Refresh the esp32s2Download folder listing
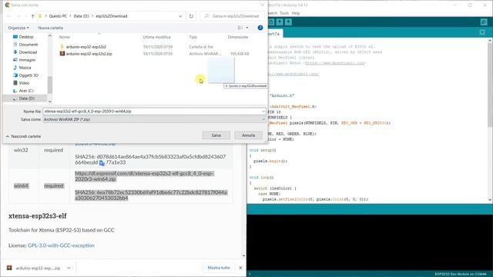Image resolution: width=493 pixels, height=277 pixels. pos(191,16)
